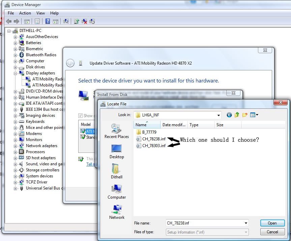Open the Action menu in Device Manager
The width and height of the screenshot is (291, 241).
point(25,13)
